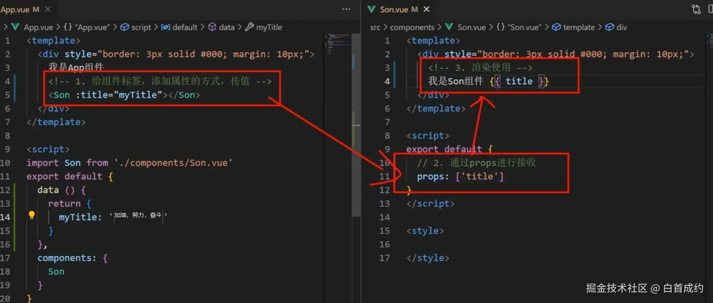
Task: Click the div cube icon in right breadcrumb
Action: (x=609, y=27)
